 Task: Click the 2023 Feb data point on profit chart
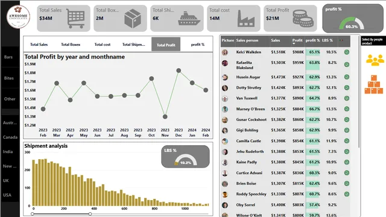(43, 109)
